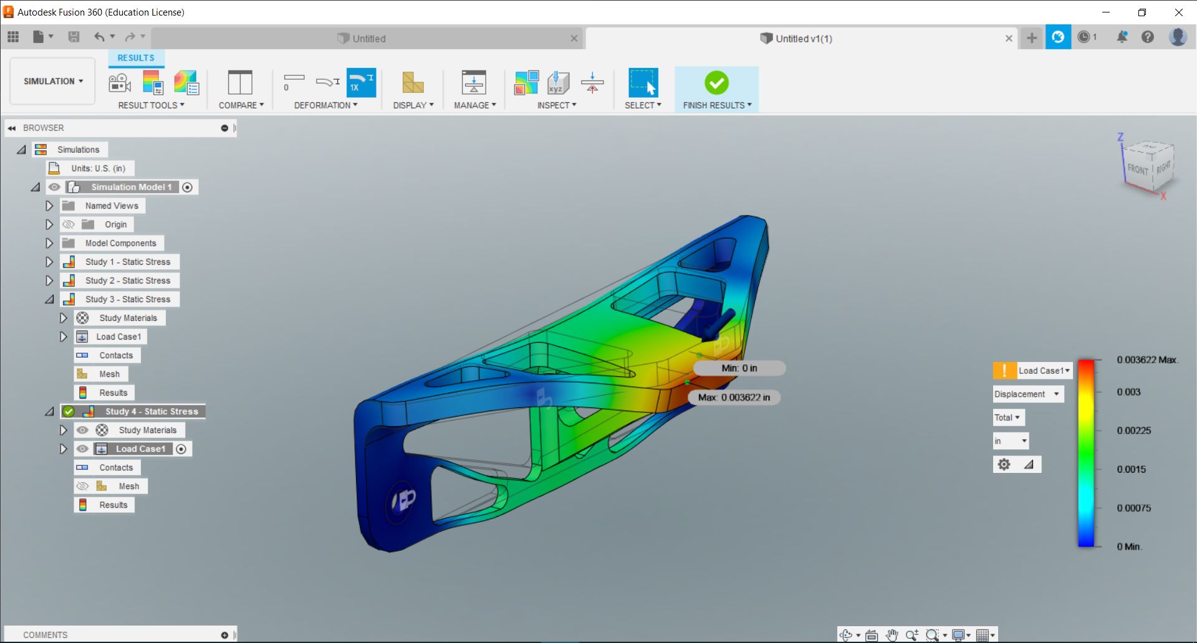
Task: Click the Slice Planes inspect icon
Action: point(592,83)
